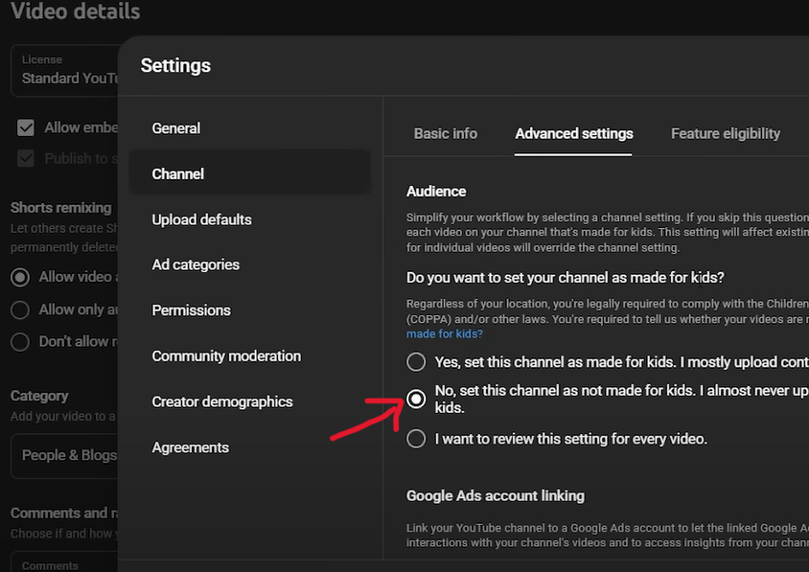This screenshot has height=572, width=809.
Task: Open the Agreements section
Action: point(190,447)
